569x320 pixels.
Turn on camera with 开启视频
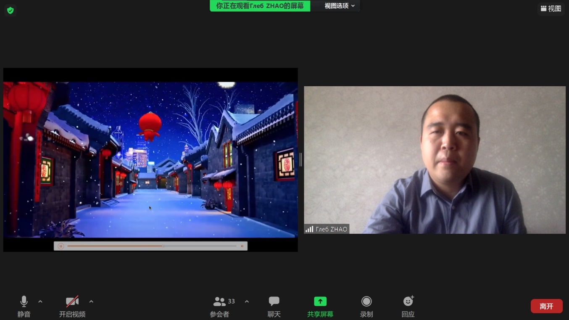tap(72, 307)
